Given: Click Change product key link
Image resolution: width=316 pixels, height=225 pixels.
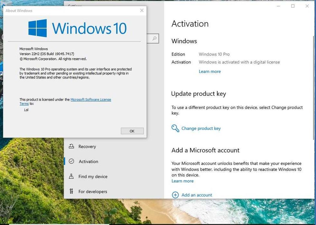Looking at the screenshot, I should (x=201, y=128).
